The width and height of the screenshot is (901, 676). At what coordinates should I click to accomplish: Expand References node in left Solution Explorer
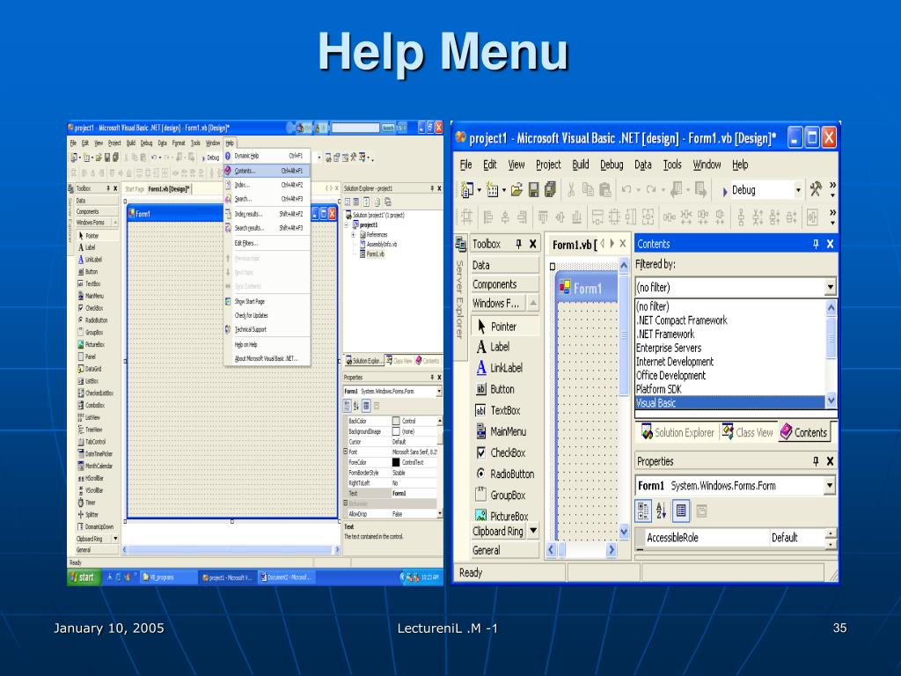point(354,234)
